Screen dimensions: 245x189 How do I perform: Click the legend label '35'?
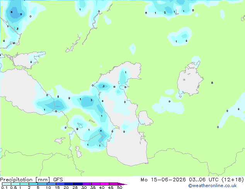click(93, 187)
